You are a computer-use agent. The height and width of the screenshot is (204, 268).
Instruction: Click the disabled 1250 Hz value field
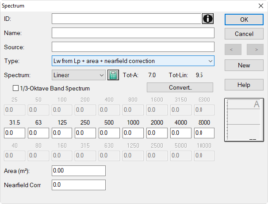(133, 156)
